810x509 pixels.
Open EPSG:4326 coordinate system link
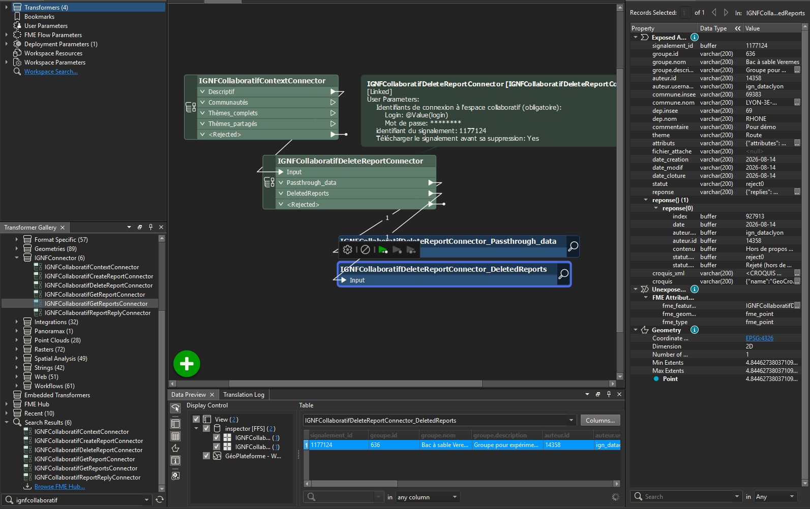[x=759, y=338]
